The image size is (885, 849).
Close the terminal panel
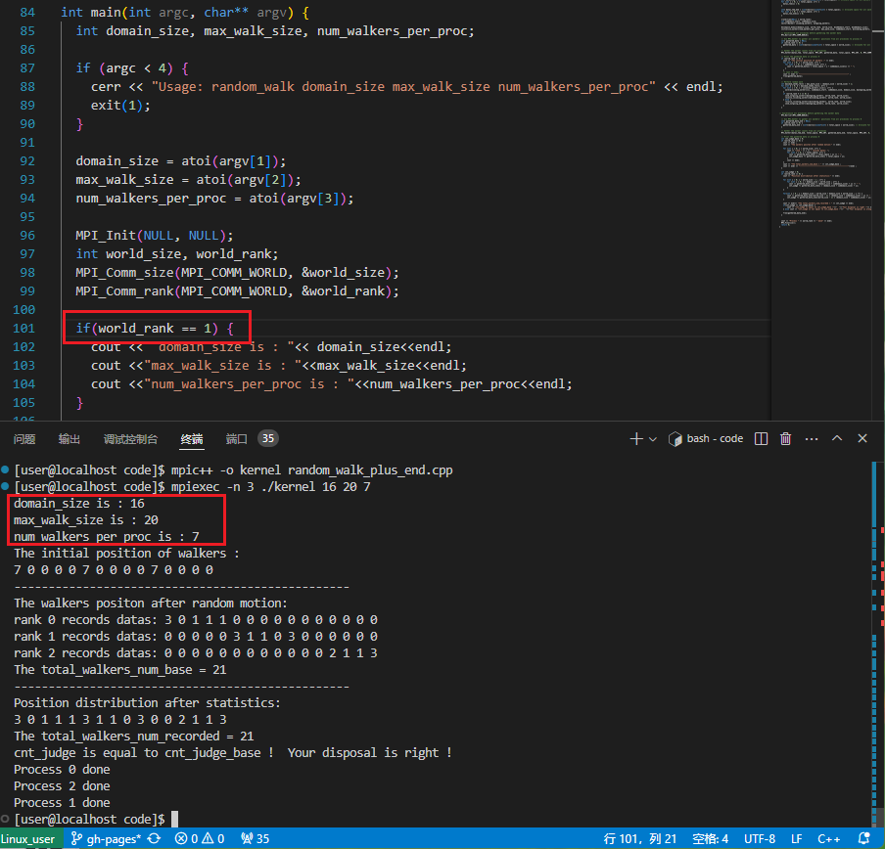coord(862,438)
